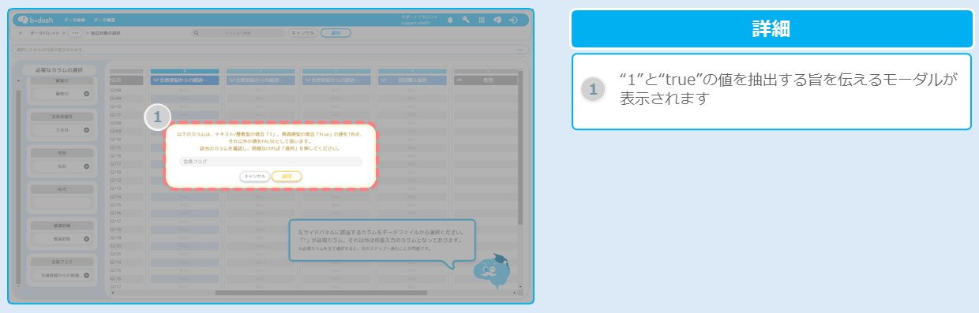This screenshot has height=313, width=979.
Task: Open the データ連携 menu
Action: [74, 20]
